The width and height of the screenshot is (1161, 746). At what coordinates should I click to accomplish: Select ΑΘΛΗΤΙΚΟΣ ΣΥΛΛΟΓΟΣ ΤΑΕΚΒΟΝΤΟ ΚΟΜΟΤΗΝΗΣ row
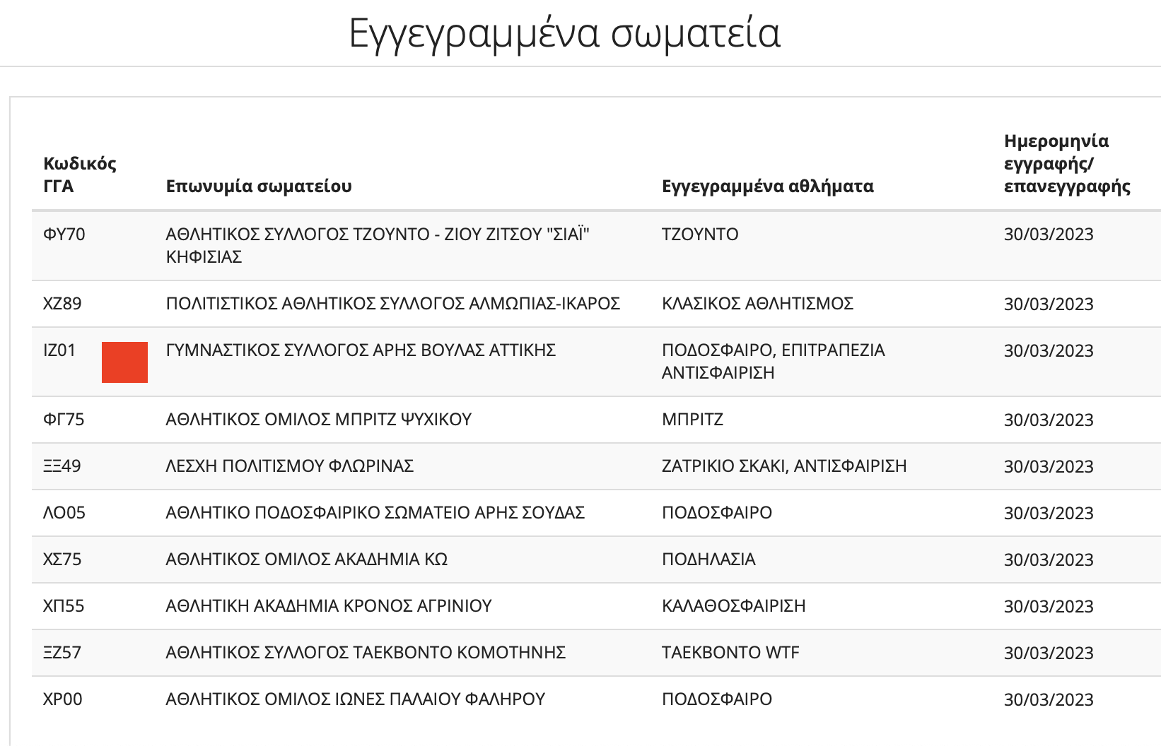tap(366, 652)
